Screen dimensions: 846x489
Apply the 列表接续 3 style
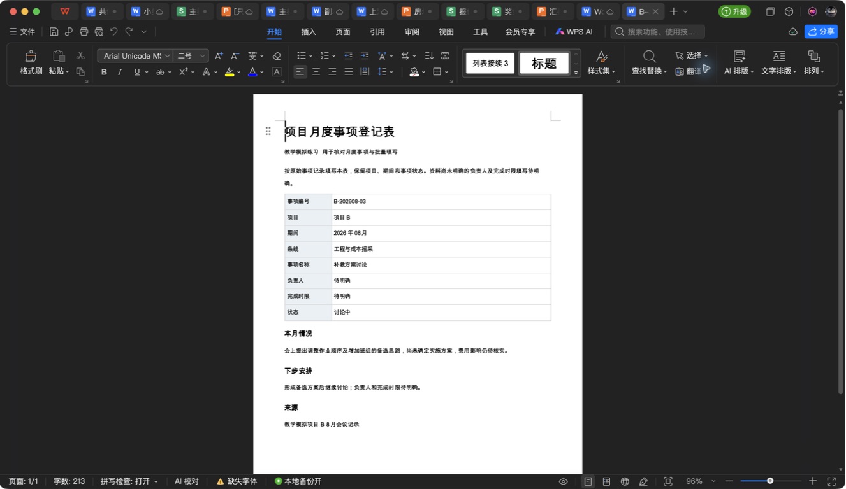click(x=490, y=63)
